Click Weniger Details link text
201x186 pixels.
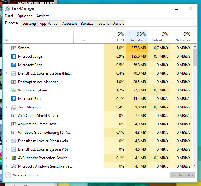pyautogui.click(x=25, y=175)
